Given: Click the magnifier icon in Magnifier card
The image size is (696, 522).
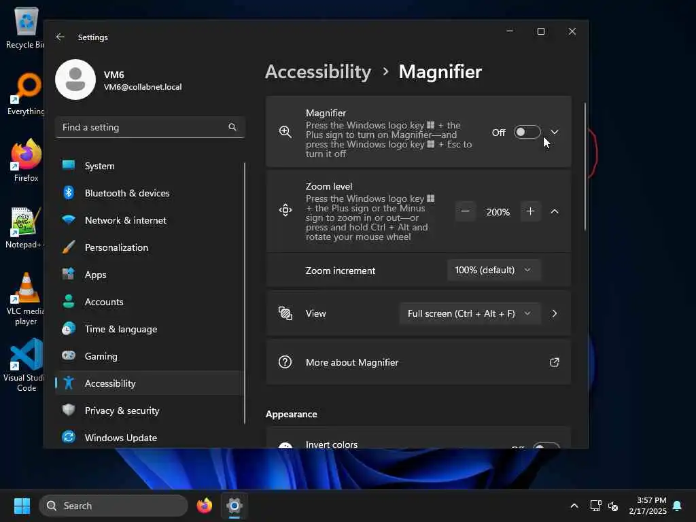Looking at the screenshot, I should tap(285, 132).
